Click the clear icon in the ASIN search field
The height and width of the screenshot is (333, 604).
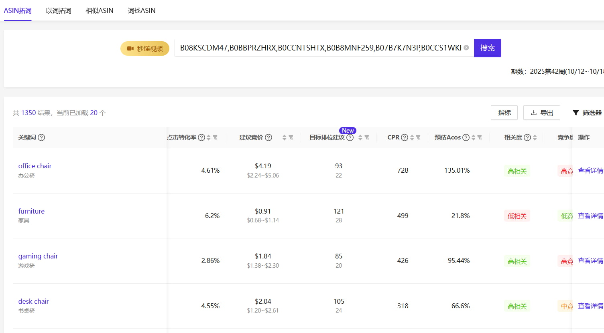[x=466, y=48]
